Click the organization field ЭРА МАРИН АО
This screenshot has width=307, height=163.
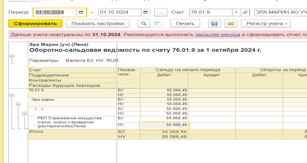coord(281,12)
